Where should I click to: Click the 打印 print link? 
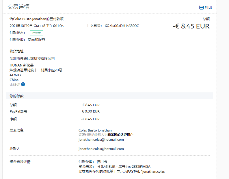point(208,7)
